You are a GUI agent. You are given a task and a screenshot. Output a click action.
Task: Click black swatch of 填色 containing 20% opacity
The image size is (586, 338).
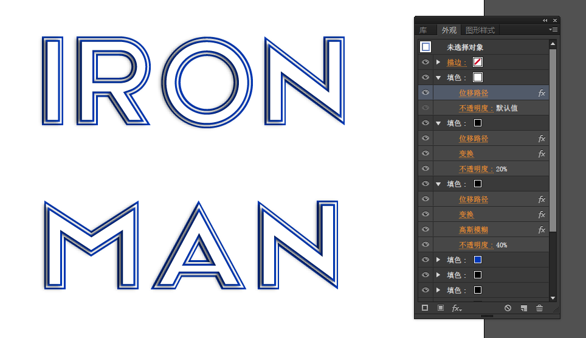478,123
